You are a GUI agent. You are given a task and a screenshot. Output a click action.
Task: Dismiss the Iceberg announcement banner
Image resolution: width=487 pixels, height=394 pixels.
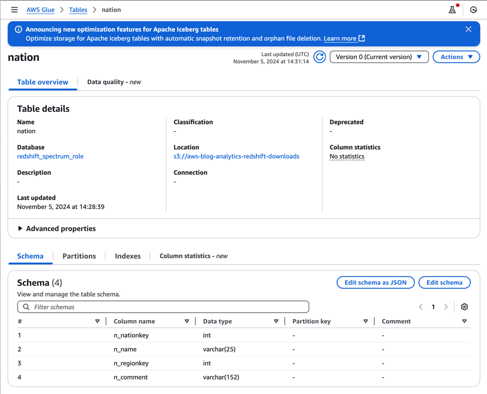point(468,29)
